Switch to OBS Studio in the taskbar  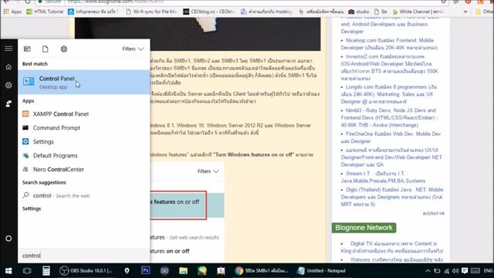[x=86, y=271]
